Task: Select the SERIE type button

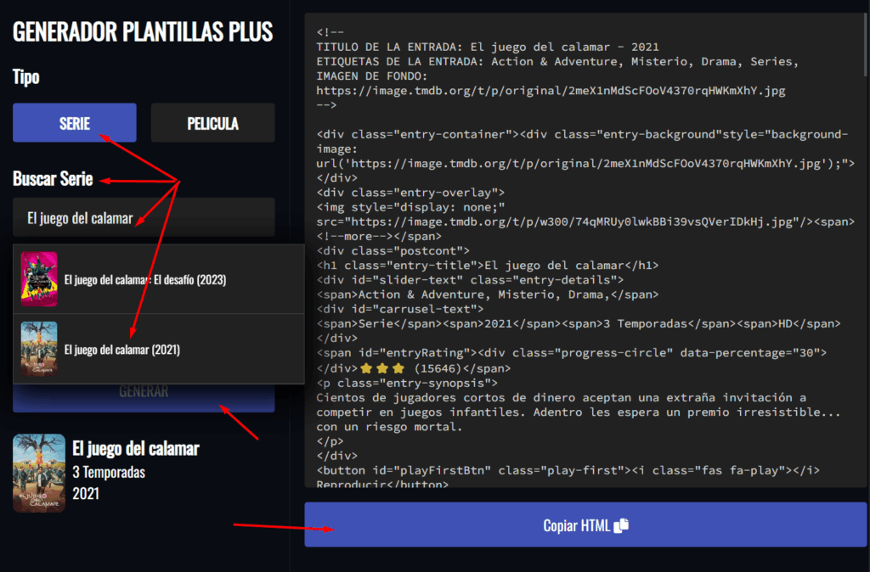Action: pos(75,122)
